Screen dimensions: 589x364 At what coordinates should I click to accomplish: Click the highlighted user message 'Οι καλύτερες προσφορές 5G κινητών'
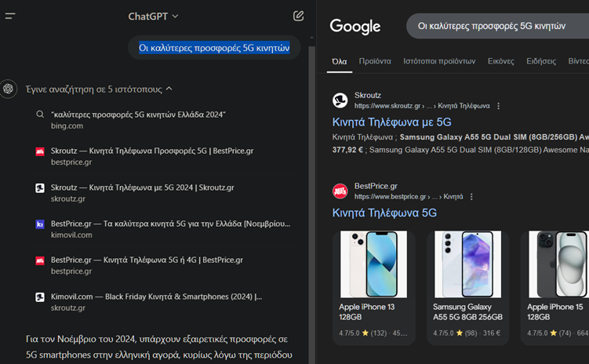[x=214, y=48]
